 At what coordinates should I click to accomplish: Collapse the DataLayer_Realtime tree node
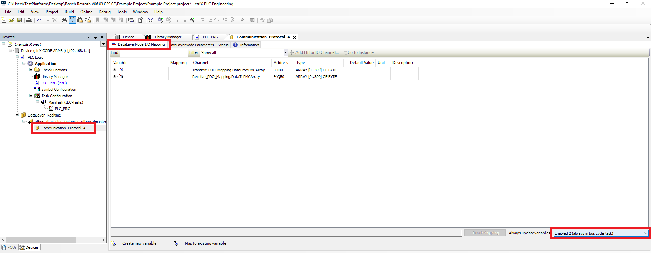pyautogui.click(x=17, y=115)
